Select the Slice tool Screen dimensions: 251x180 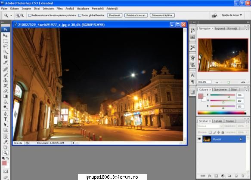[x=6, y=63]
